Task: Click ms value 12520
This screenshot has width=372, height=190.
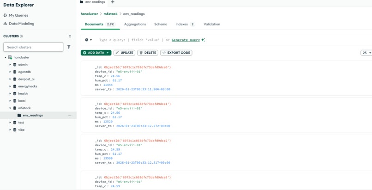Action: (x=108, y=122)
